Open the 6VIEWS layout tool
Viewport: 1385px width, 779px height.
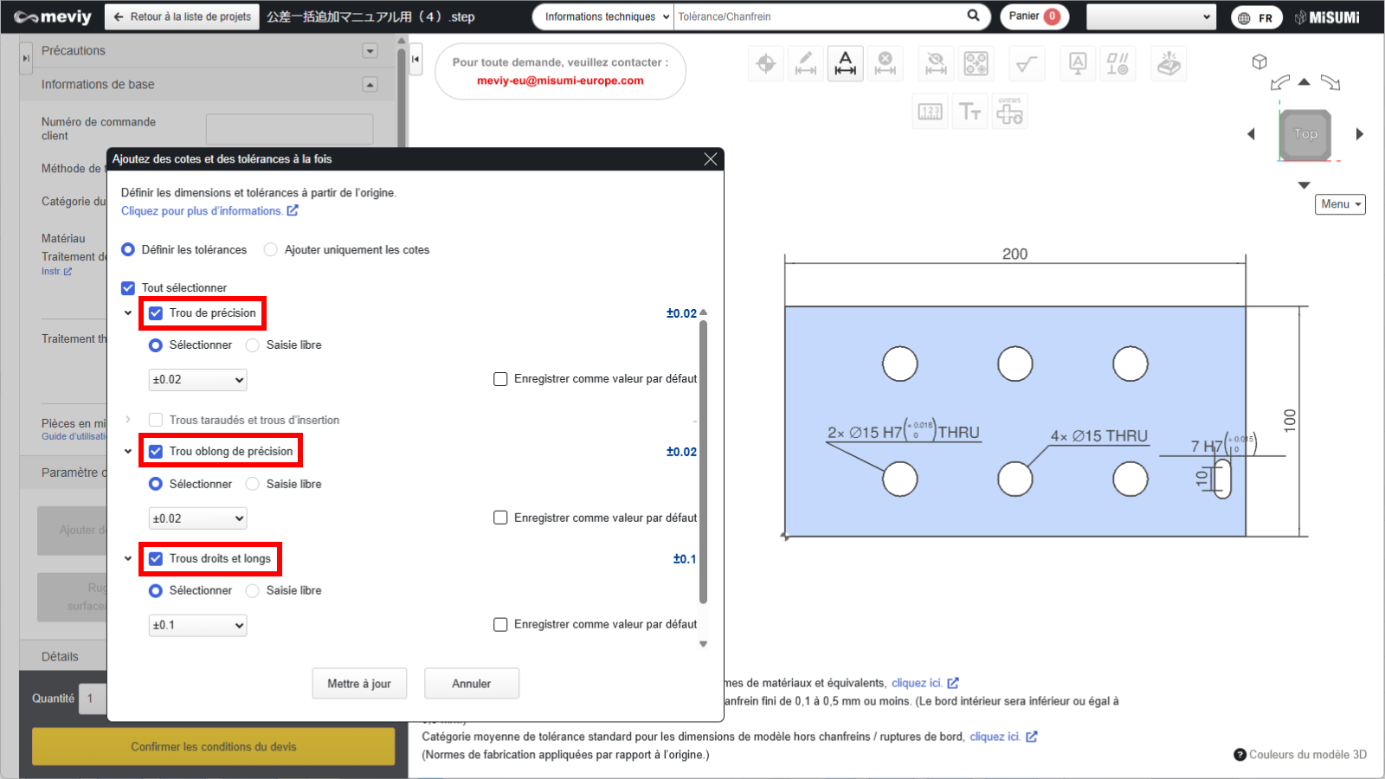[x=1009, y=113]
